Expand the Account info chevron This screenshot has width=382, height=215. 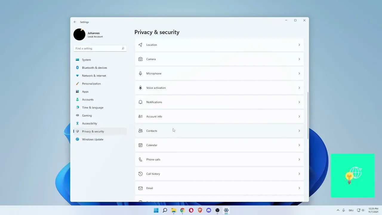coord(299,116)
